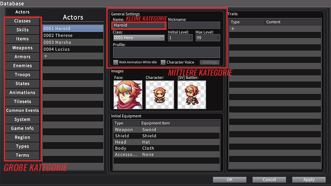Click the Nickname input field

[x=194, y=25]
